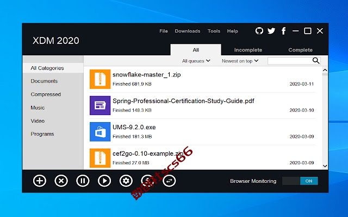Select the Documents category
The height and width of the screenshot is (217, 348).
pos(44,81)
